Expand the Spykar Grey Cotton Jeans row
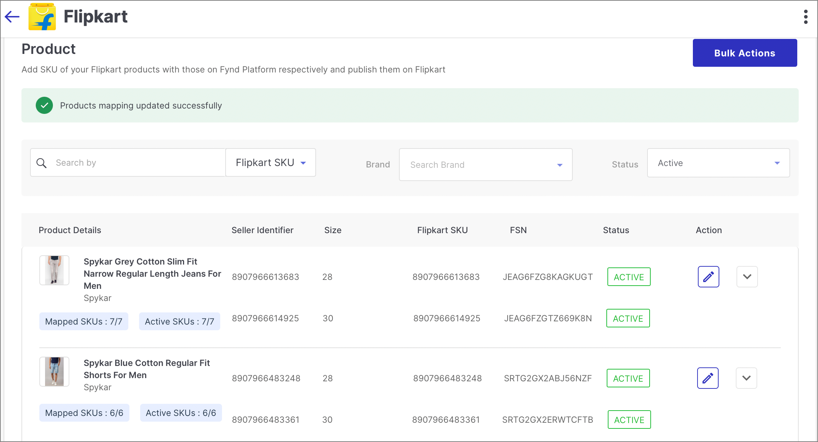This screenshot has height=442, width=818. click(747, 277)
